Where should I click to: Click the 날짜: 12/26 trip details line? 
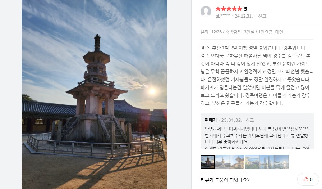tap(242, 32)
